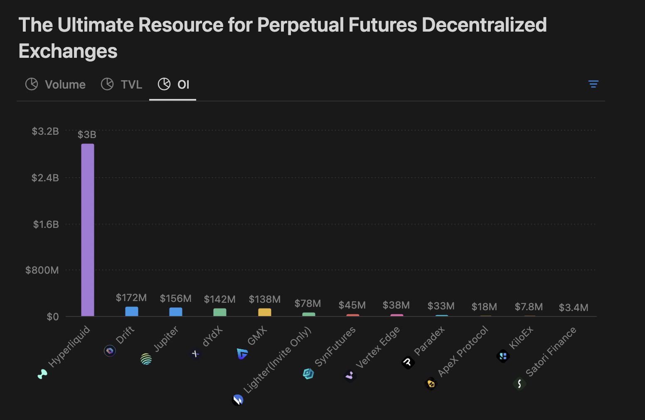Click the Hyperliquid protocol logo icon
Screen dimensions: 645x420
[43, 374]
